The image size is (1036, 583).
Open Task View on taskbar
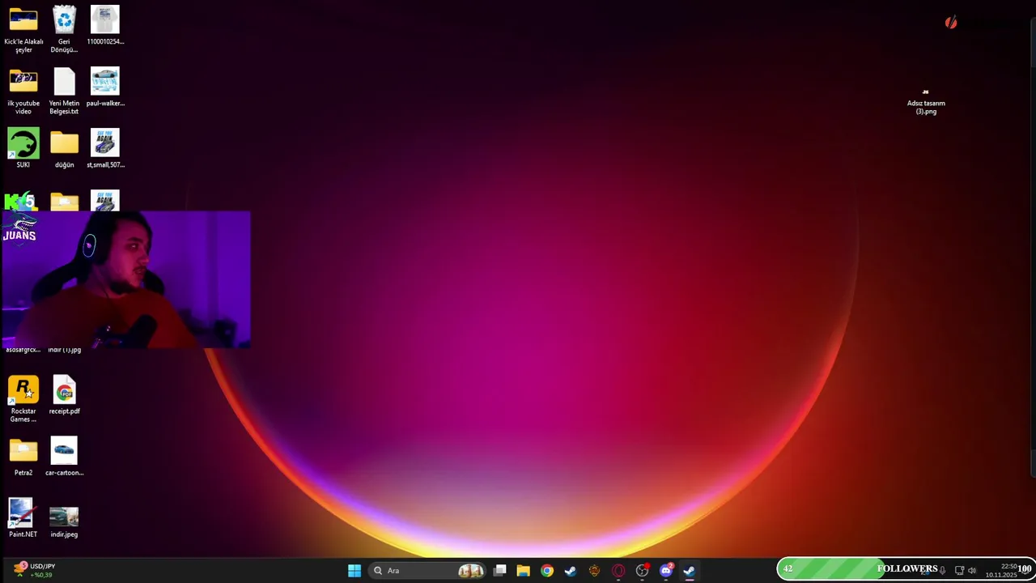(x=500, y=571)
